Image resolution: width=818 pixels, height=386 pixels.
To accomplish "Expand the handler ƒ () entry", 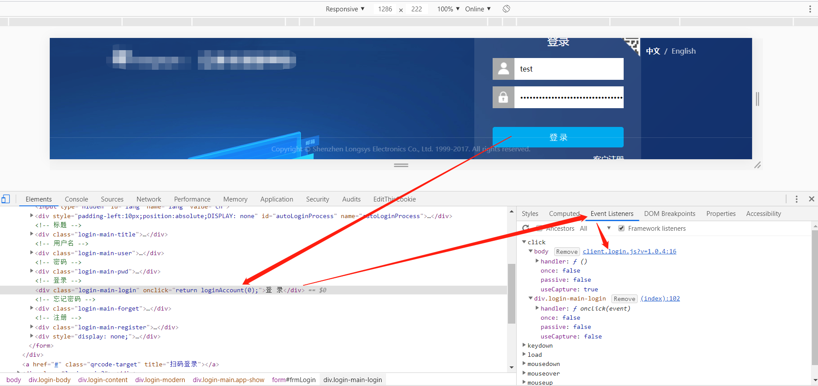I will coord(537,261).
